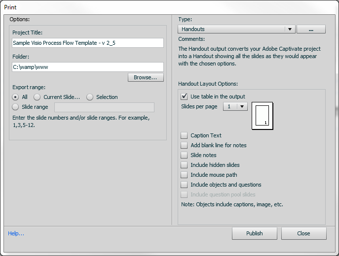Select the Current Slide radio button
The width and height of the screenshot is (339, 256).
coord(37,97)
